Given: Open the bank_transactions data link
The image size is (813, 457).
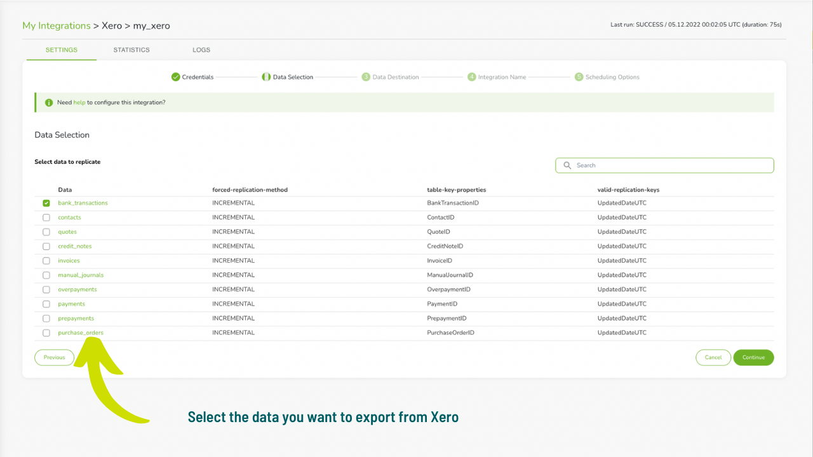Looking at the screenshot, I should coord(83,203).
